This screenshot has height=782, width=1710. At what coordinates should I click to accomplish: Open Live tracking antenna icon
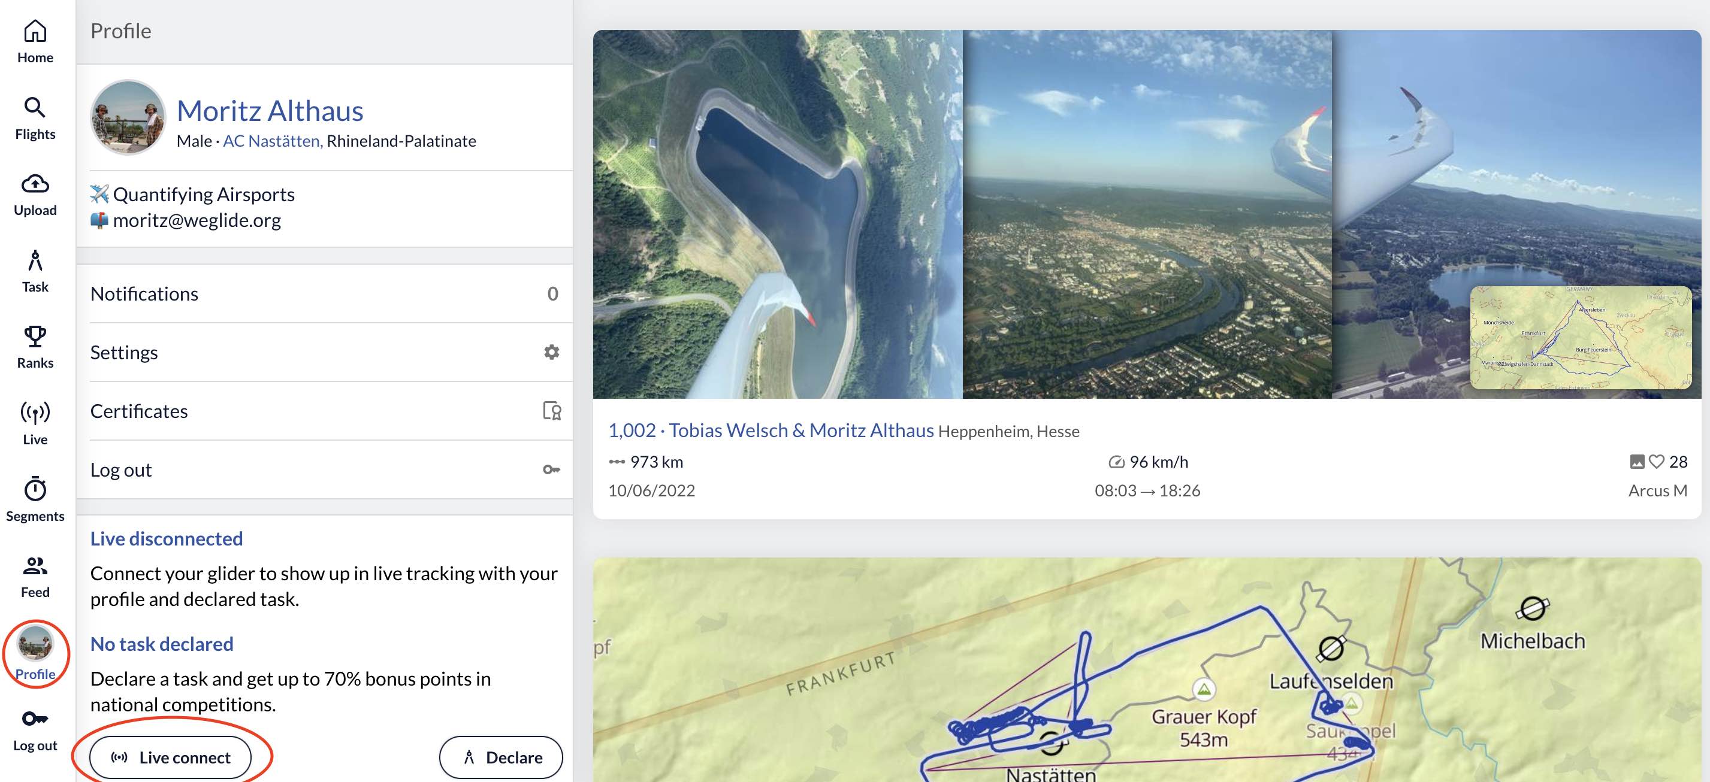tap(35, 413)
